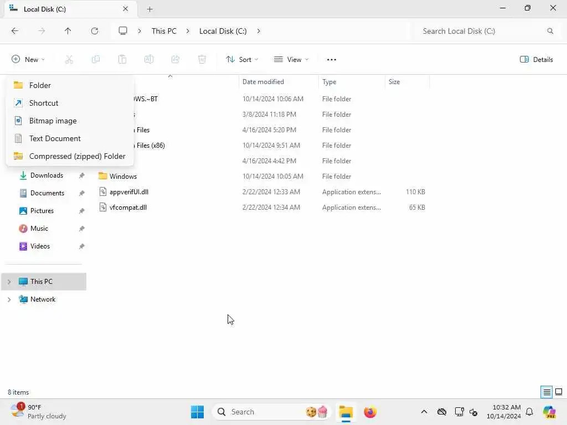Click Local Disk (C:) breadcrumb

223,31
